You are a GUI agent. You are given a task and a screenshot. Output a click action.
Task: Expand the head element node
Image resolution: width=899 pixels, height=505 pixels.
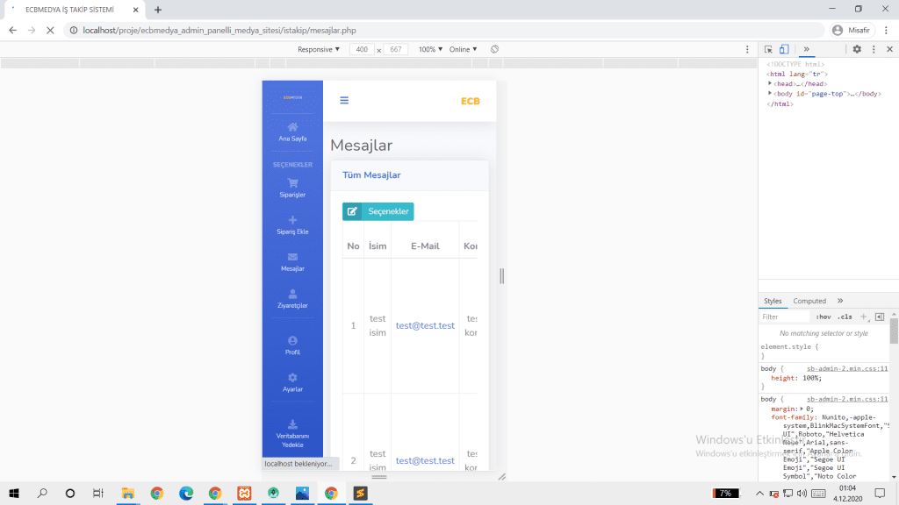(x=770, y=83)
